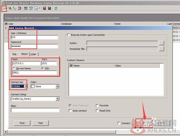Enable the Read Only checkbox
This screenshot has height=136, width=180.
pyautogui.click(x=97, y=111)
